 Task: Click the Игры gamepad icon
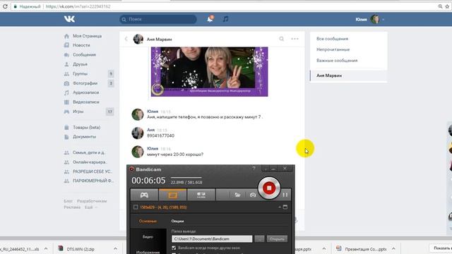click(x=66, y=111)
